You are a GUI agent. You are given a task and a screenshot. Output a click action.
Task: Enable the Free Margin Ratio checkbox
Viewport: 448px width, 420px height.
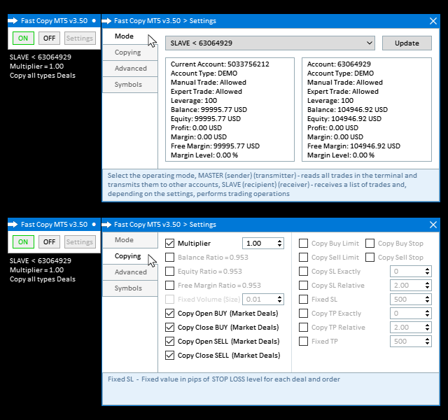pyautogui.click(x=169, y=286)
